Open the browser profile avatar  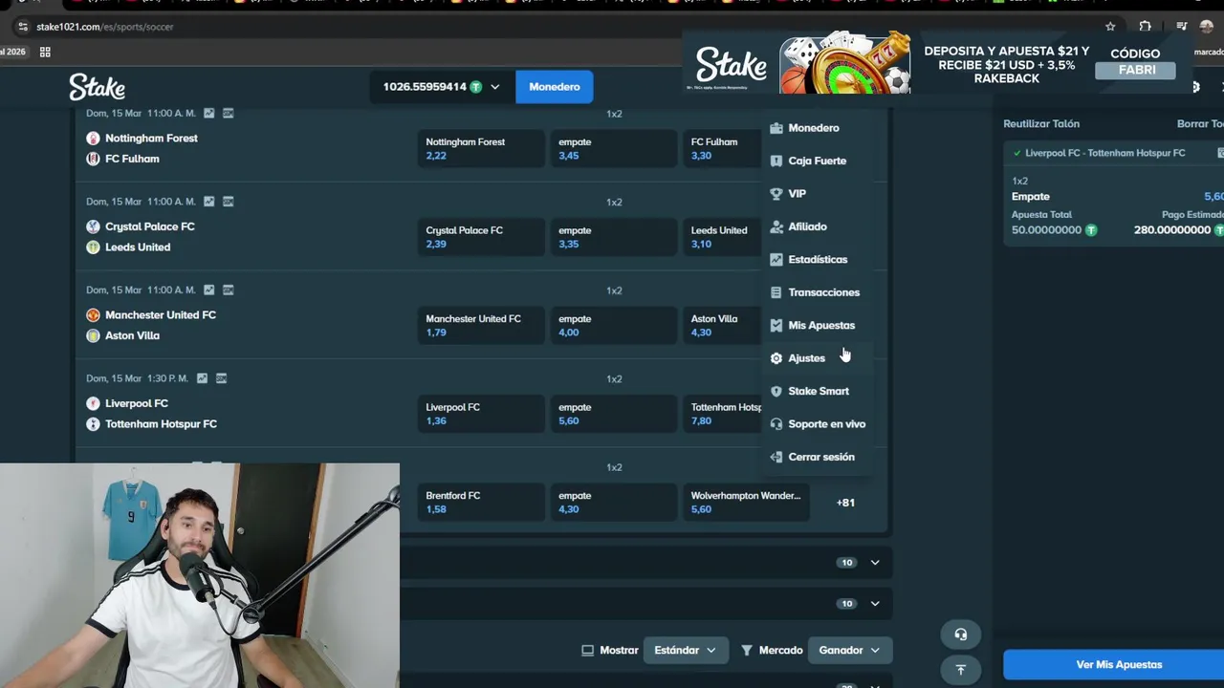tap(1207, 27)
